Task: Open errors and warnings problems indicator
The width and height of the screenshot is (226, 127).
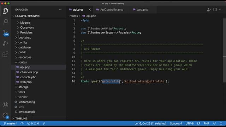Action: coord(33,123)
